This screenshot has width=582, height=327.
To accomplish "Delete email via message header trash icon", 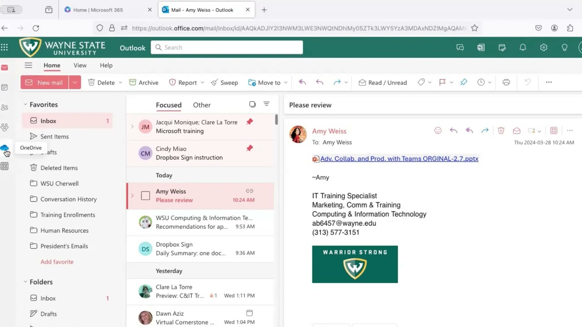I will tap(501, 130).
